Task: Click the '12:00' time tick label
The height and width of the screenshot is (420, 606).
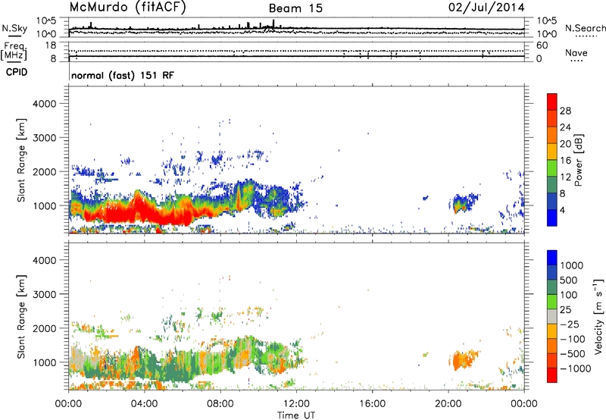Action: (296, 404)
